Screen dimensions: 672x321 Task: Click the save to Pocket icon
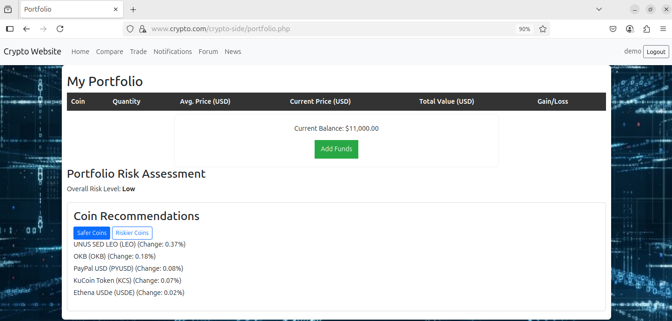(x=613, y=29)
